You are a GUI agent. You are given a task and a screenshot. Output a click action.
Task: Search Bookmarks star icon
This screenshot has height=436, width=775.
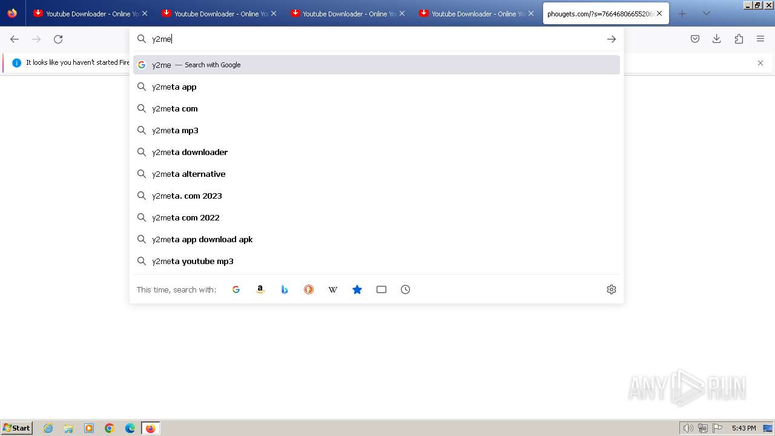(357, 289)
